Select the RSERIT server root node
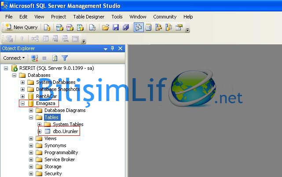Screen dimensions: 282x177 (x=57, y=68)
